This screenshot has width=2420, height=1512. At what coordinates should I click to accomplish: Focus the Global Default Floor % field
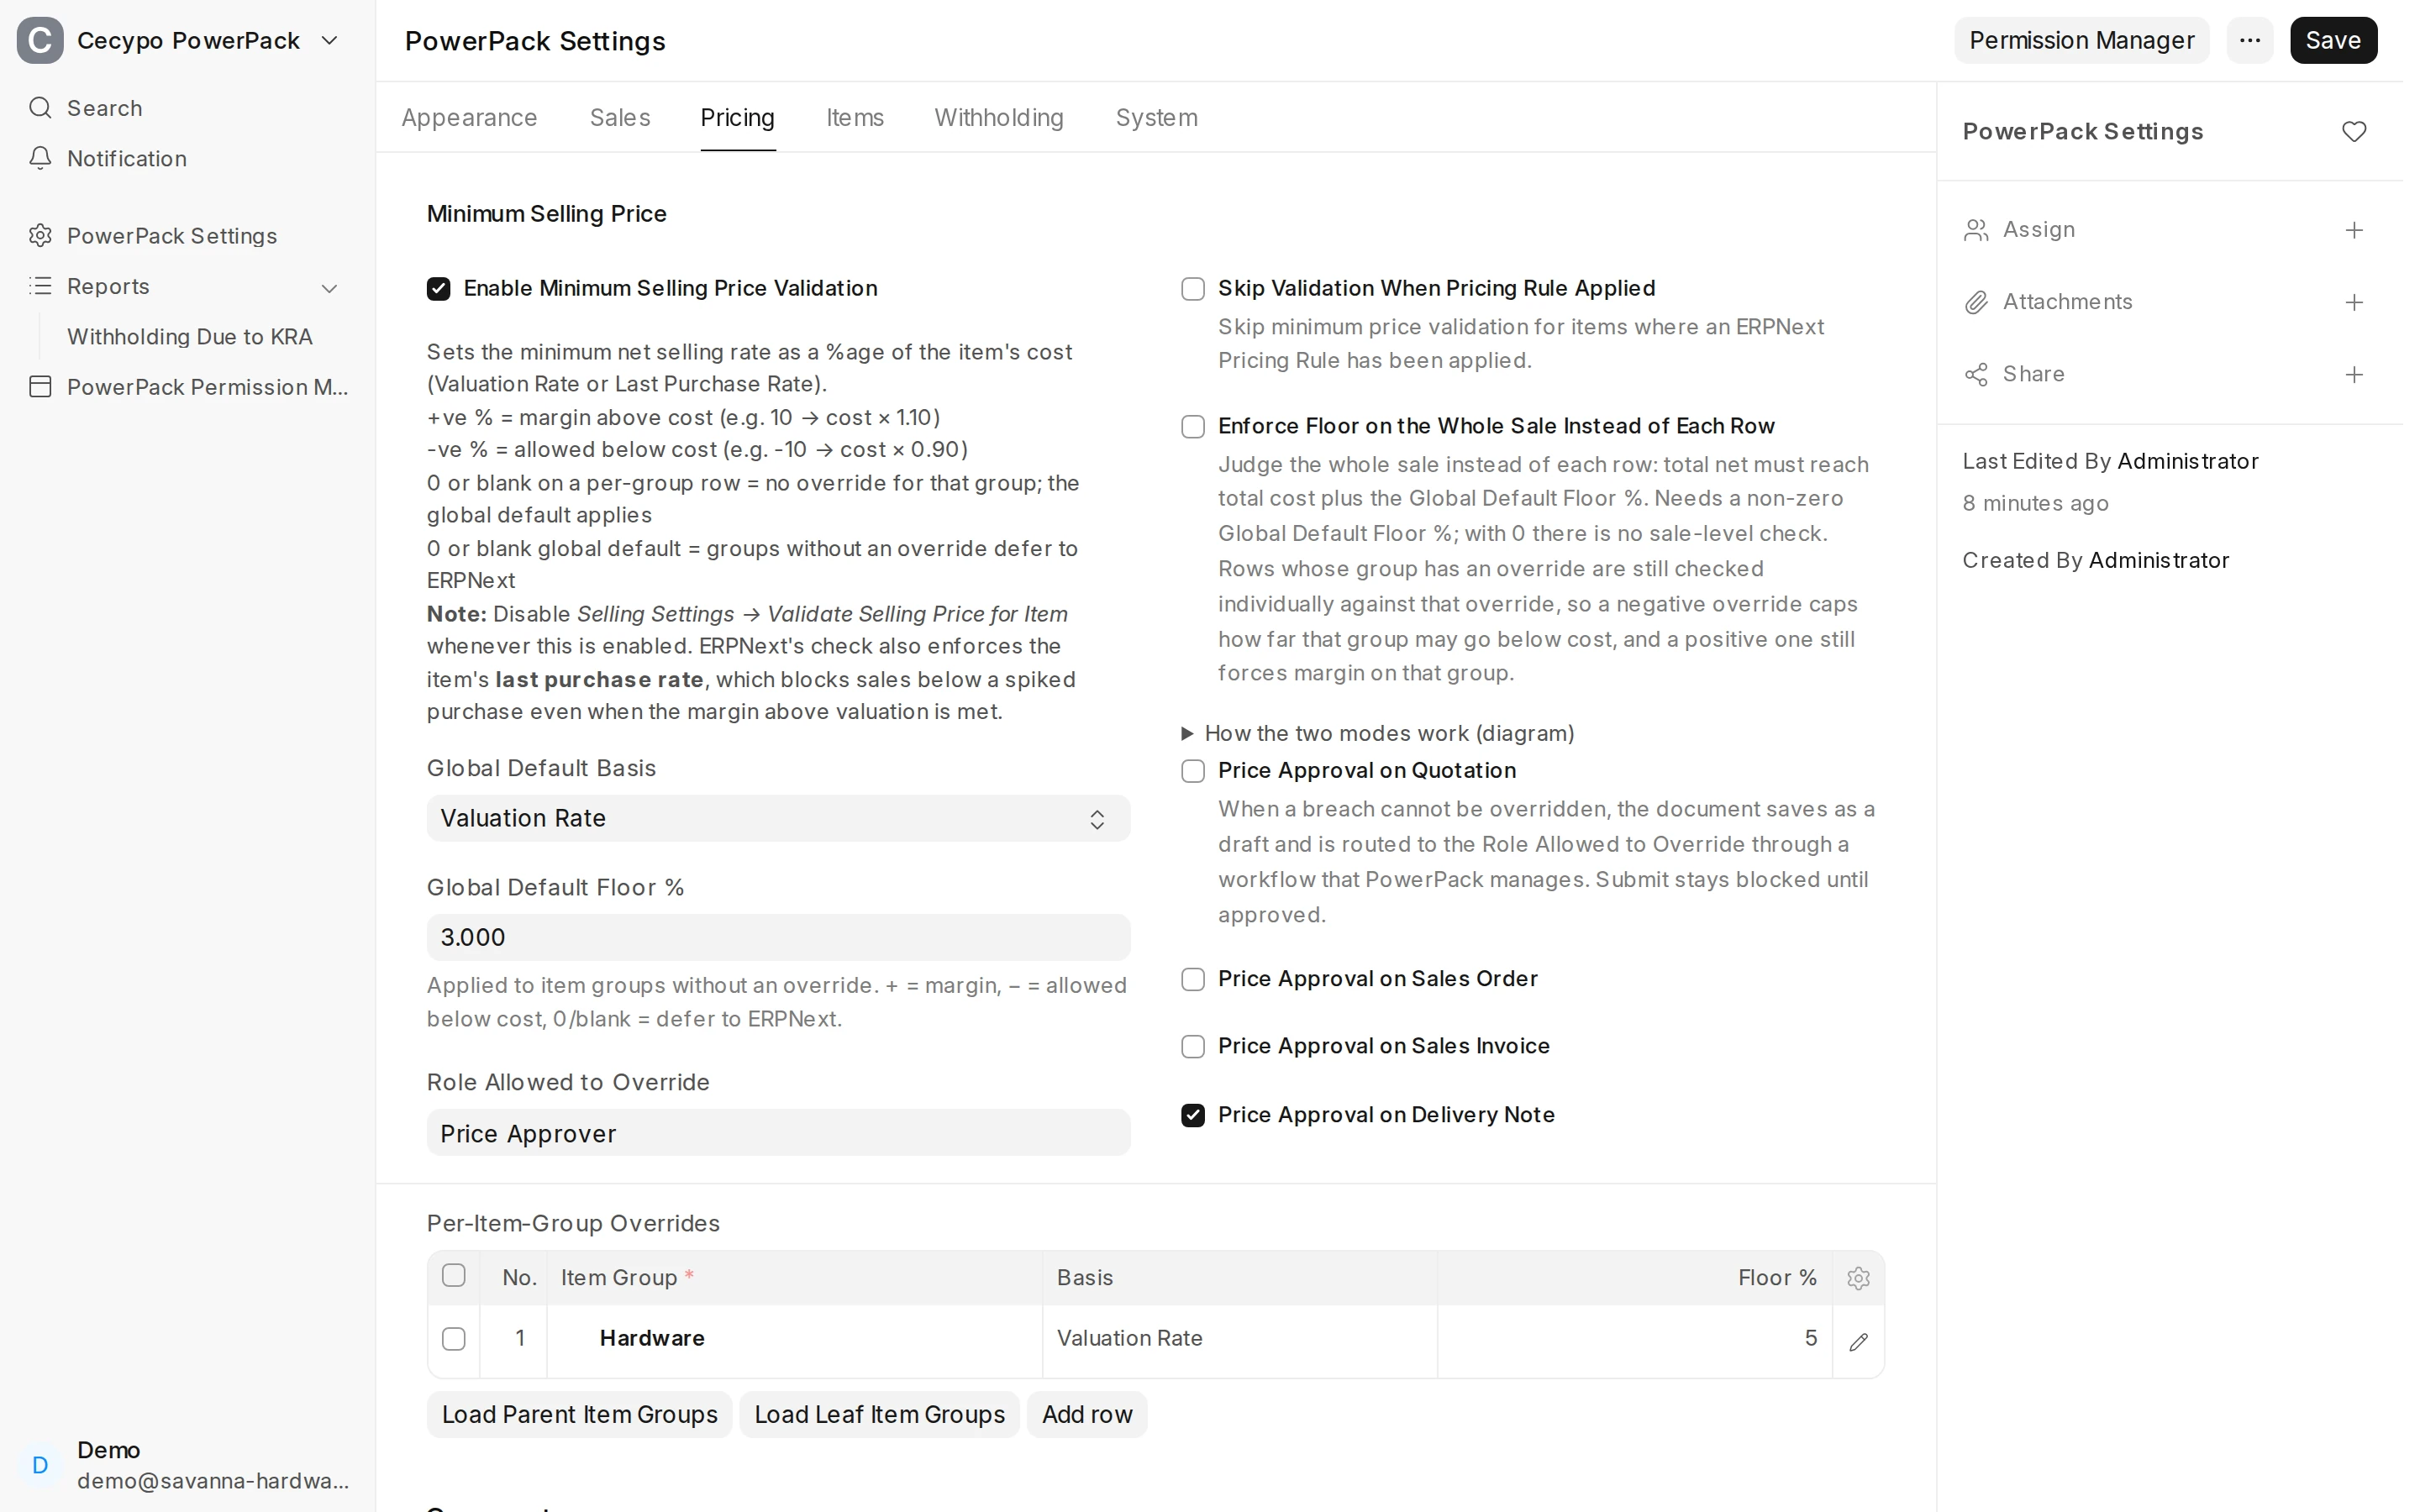pyautogui.click(x=778, y=937)
